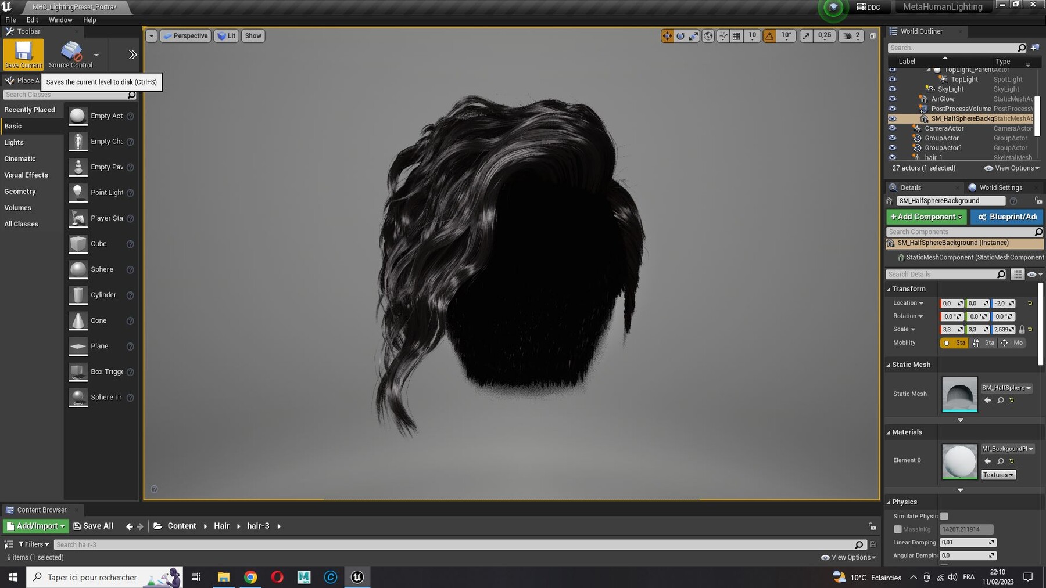The width and height of the screenshot is (1046, 588).
Task: Open details property matrix grid icon
Action: point(1018,274)
